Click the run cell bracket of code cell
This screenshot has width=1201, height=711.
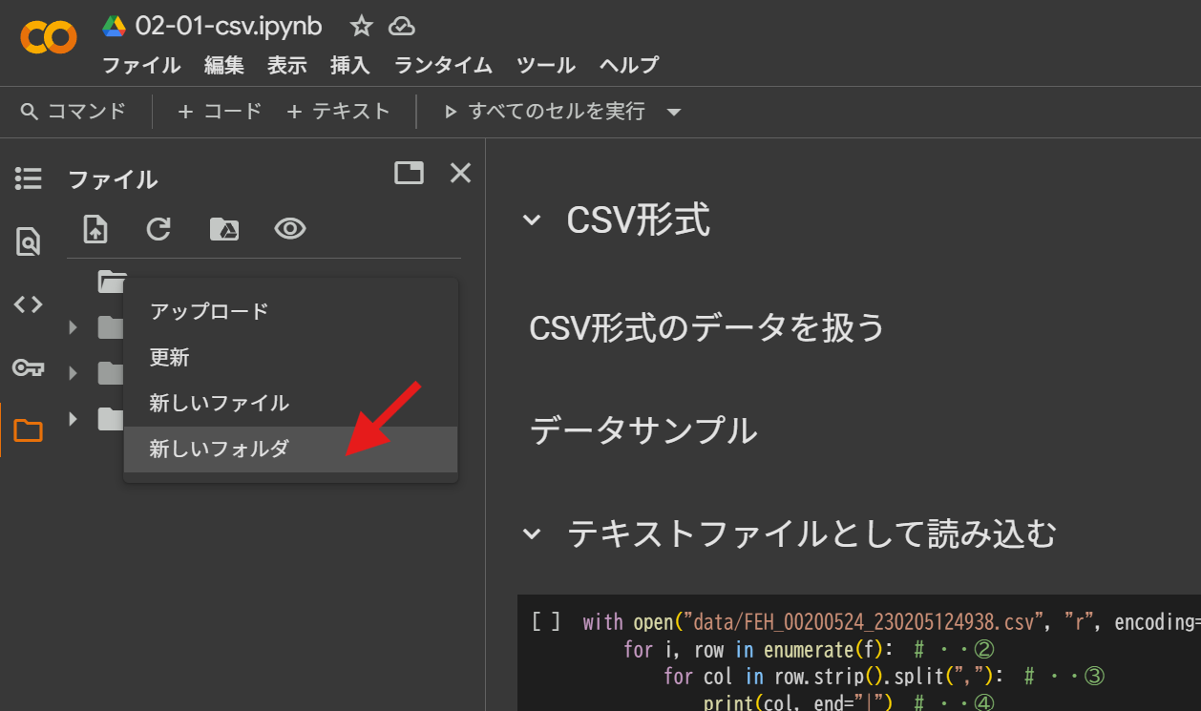click(x=546, y=622)
